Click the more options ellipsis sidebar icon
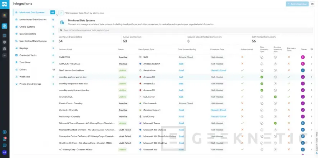The height and width of the screenshot is (158, 318). (5, 55)
